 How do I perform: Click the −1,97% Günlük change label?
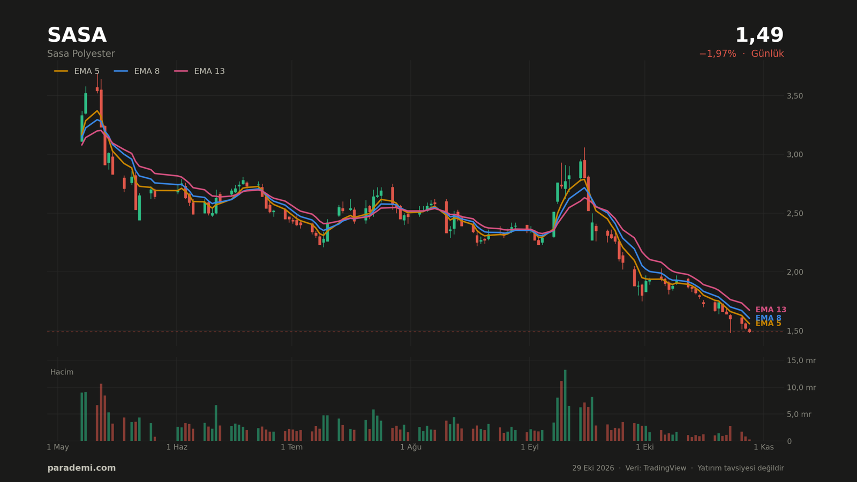[x=741, y=54]
